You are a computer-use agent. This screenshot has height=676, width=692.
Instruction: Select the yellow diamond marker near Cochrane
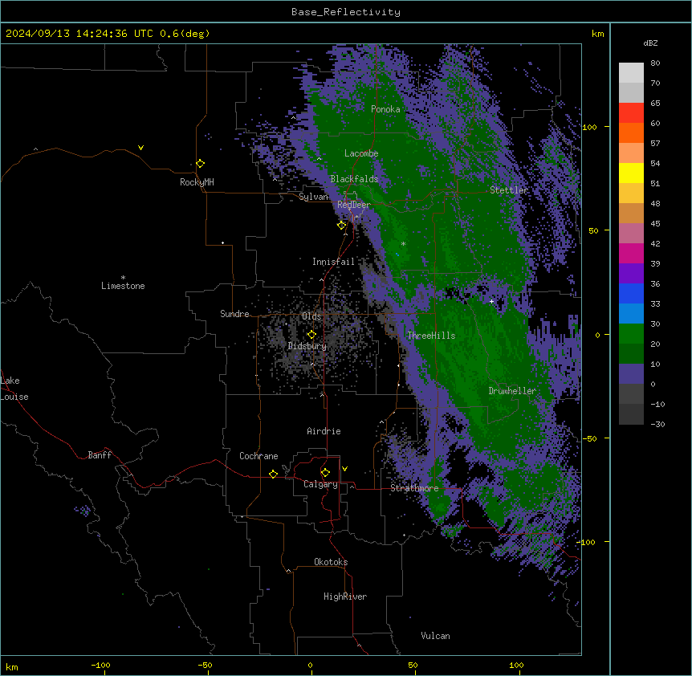273,474
